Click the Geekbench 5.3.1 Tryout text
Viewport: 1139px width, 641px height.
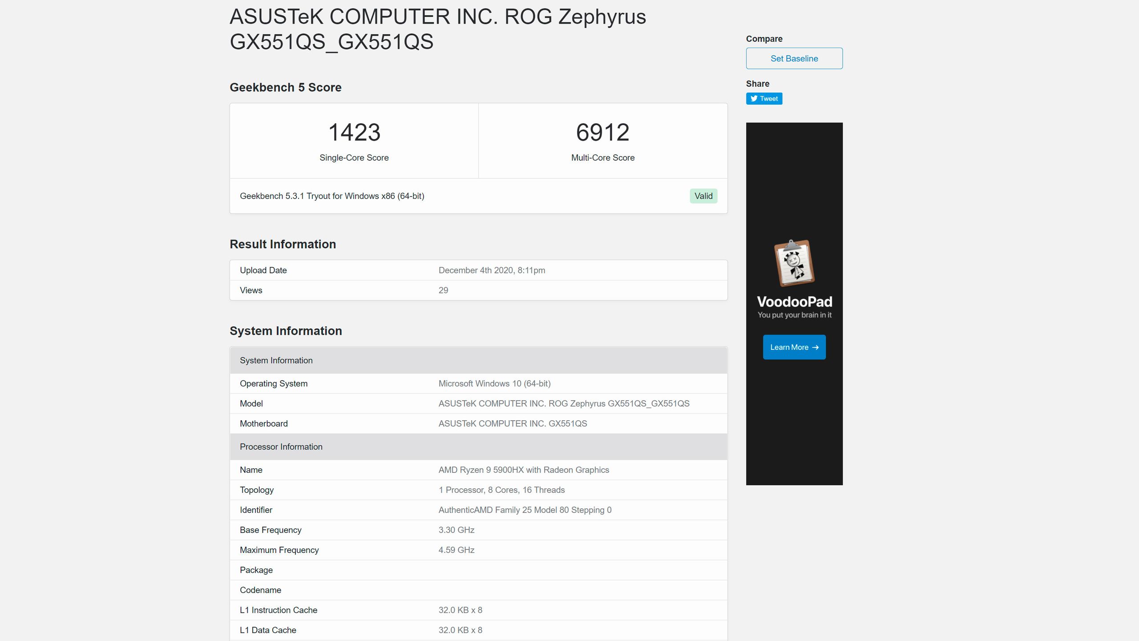(x=332, y=195)
